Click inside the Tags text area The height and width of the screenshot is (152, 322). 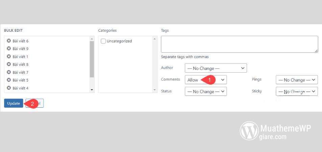click(239, 44)
